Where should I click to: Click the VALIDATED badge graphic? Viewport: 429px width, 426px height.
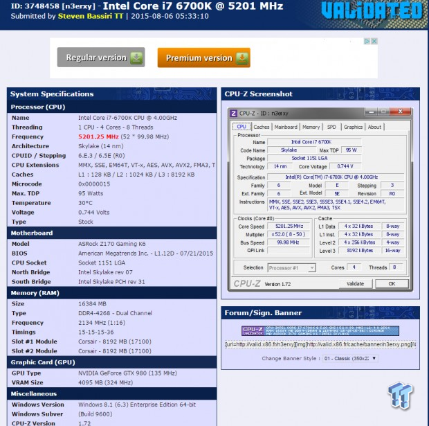(372, 11)
